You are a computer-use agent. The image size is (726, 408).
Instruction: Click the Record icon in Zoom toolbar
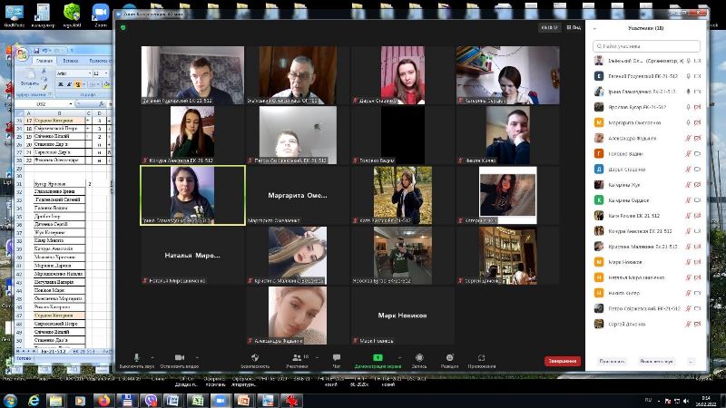[x=419, y=357]
